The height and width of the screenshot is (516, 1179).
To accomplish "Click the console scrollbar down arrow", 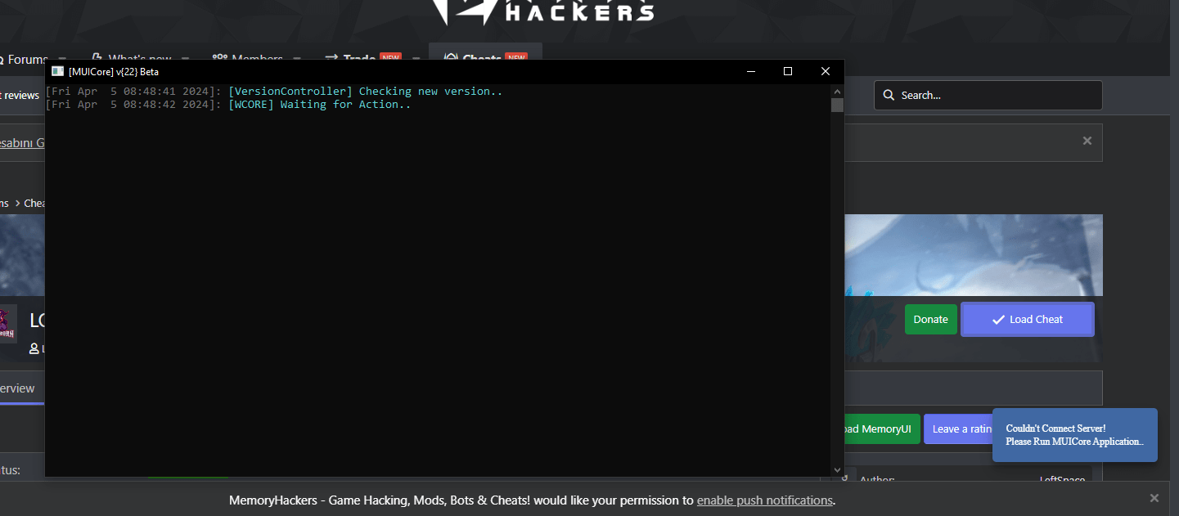I will (837, 470).
